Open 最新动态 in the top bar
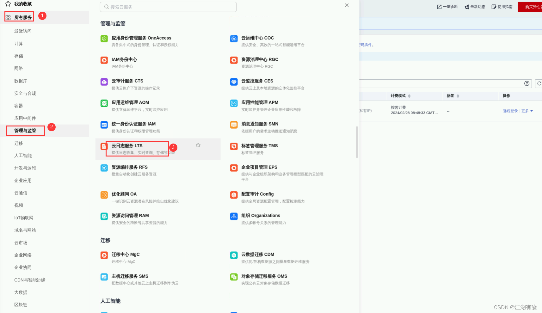The height and width of the screenshot is (313, 542). tap(475, 7)
